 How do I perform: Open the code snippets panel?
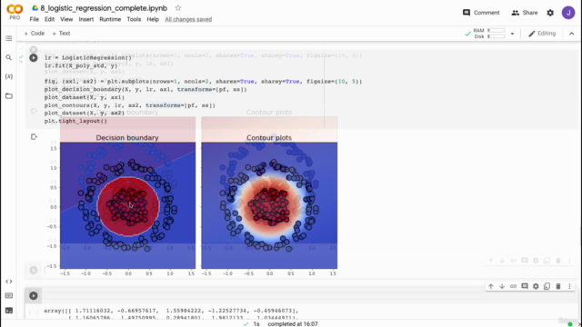tap(8, 282)
